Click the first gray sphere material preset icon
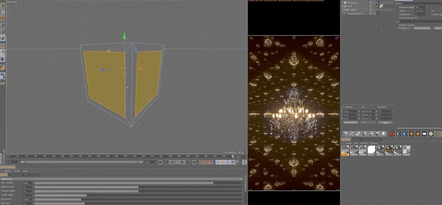Image resolution: width=442 pixels, height=205 pixels. pos(345,133)
